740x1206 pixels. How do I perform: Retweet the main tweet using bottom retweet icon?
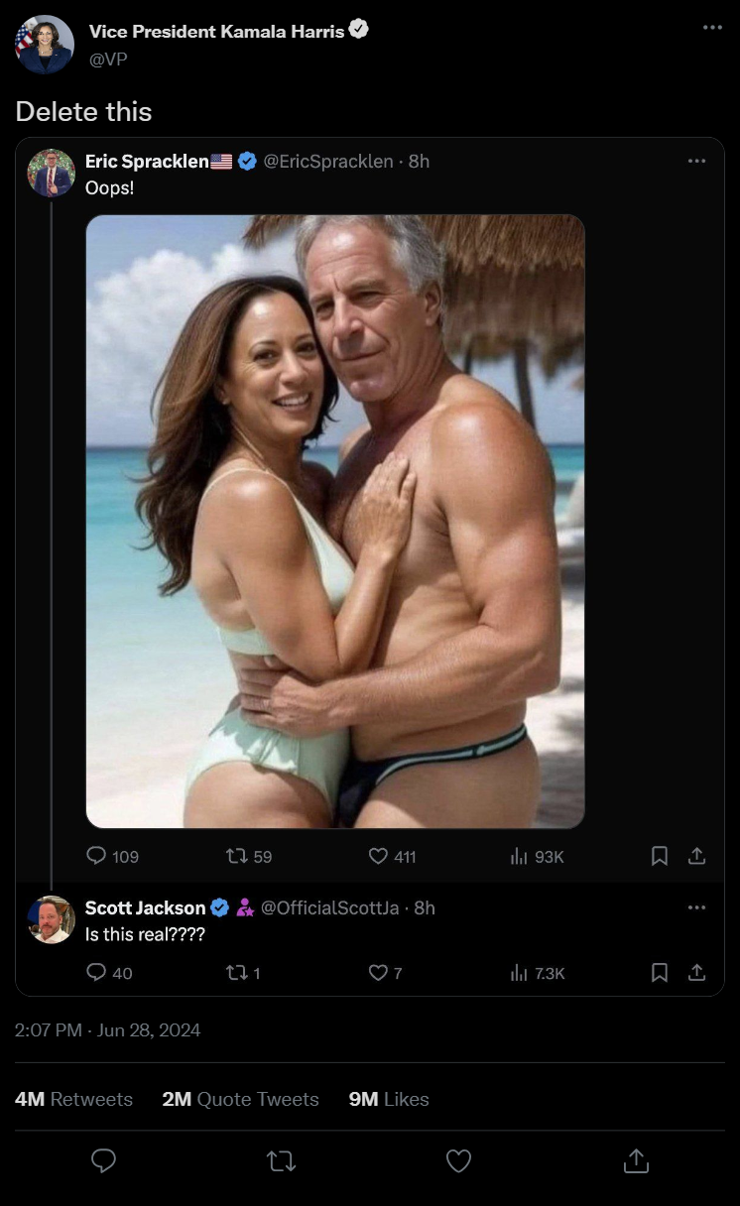282,1160
